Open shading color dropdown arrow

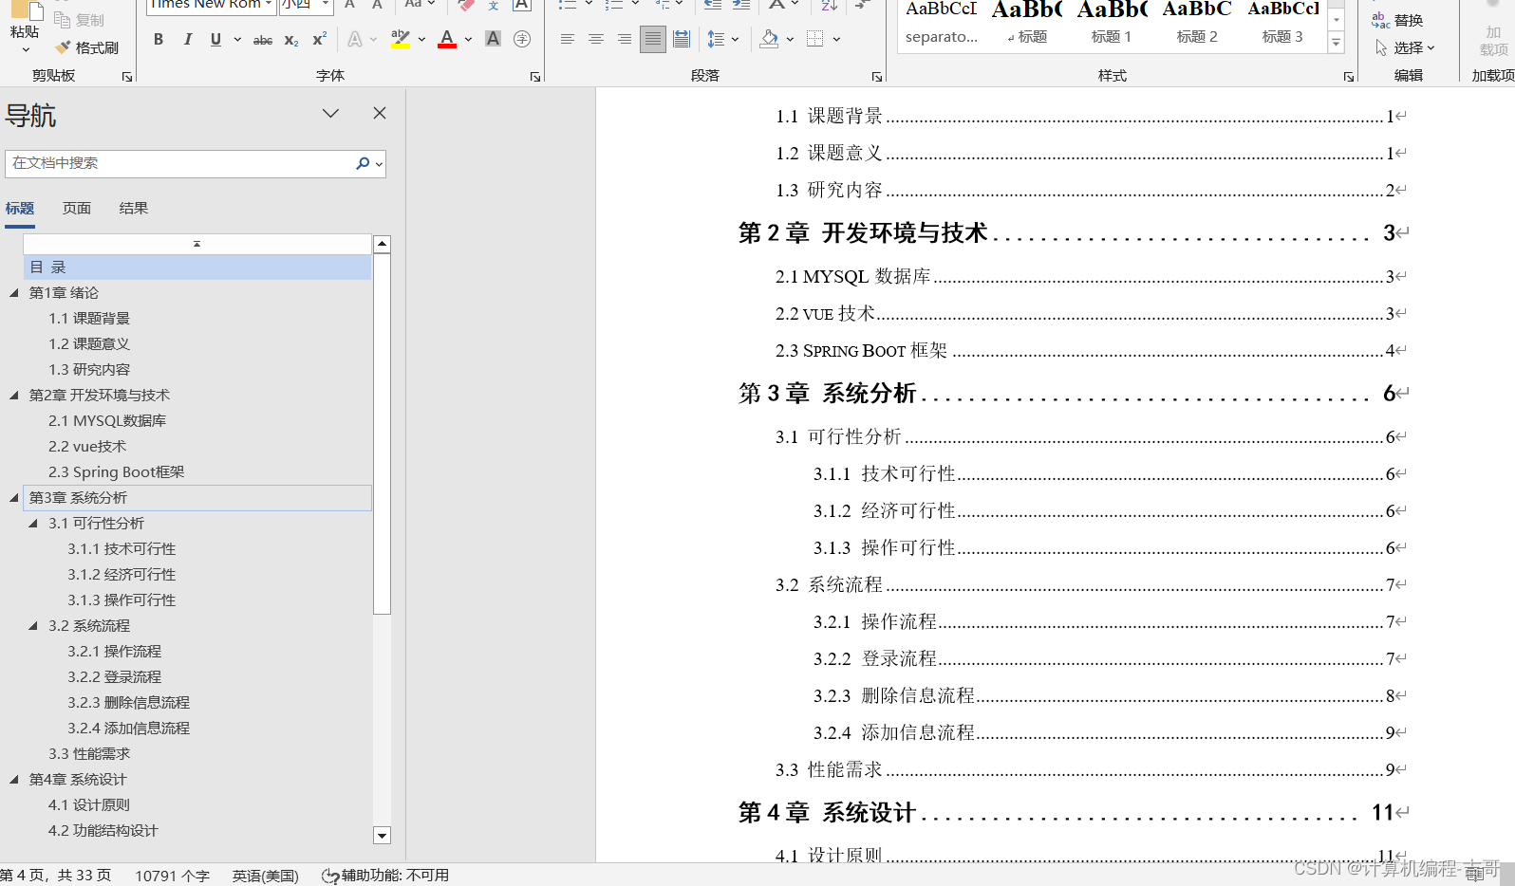click(790, 39)
